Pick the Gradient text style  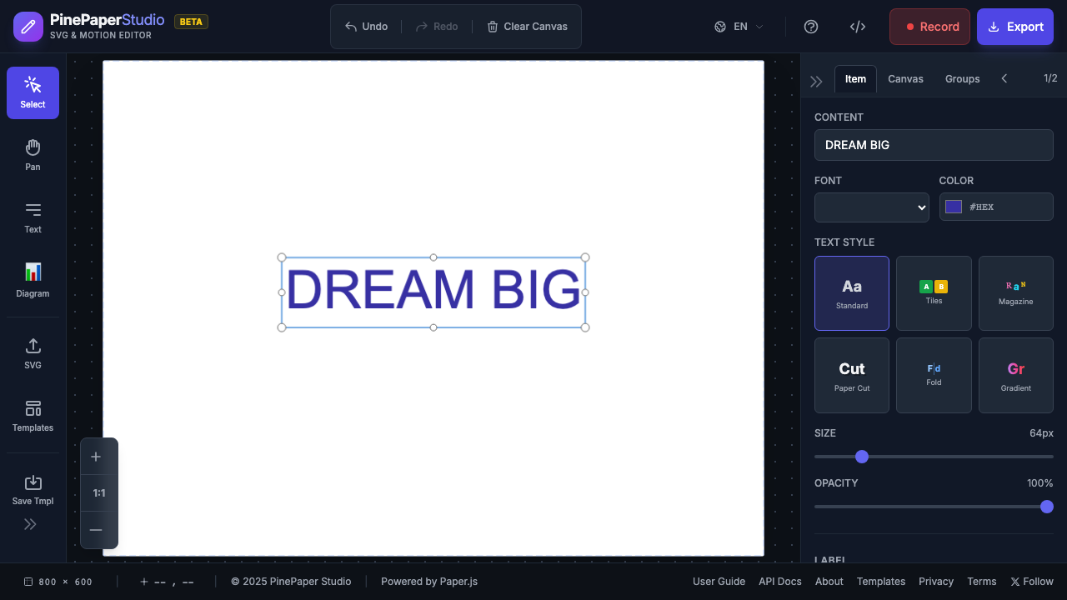pos(1015,375)
